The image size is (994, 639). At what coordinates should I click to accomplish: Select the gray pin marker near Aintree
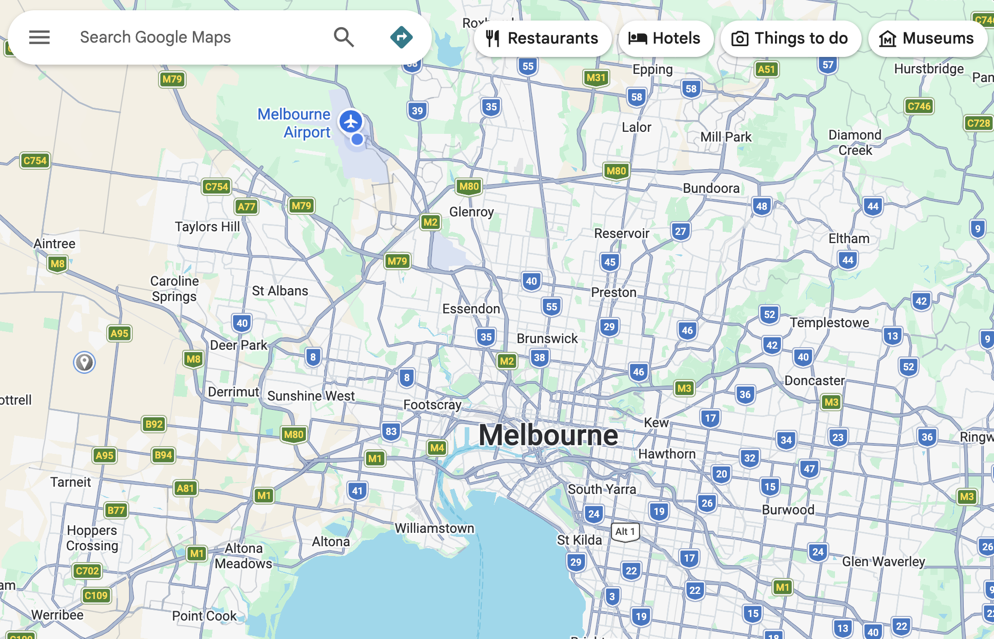[x=84, y=363]
